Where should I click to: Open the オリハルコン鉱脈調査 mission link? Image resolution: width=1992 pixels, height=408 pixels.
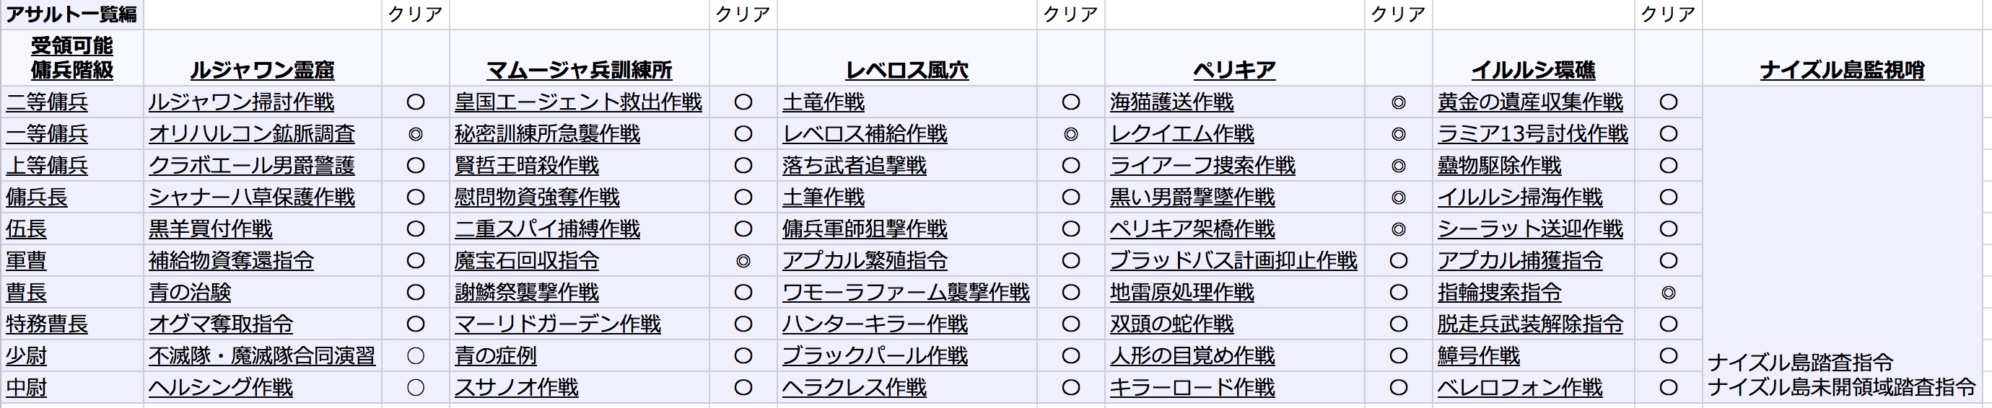pos(251,135)
